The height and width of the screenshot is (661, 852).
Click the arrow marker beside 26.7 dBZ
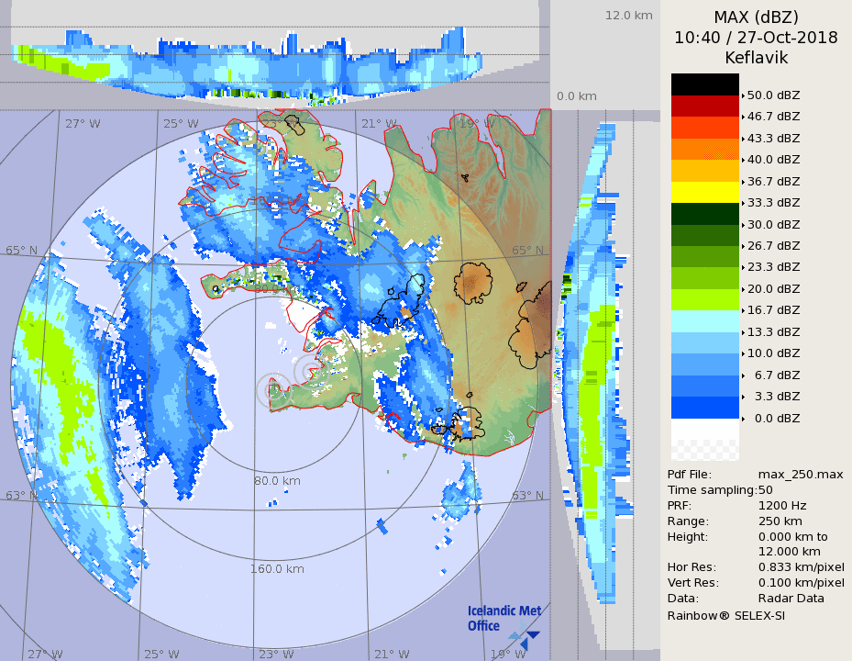click(x=744, y=245)
